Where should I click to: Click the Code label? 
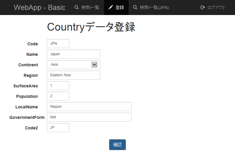click(32, 44)
